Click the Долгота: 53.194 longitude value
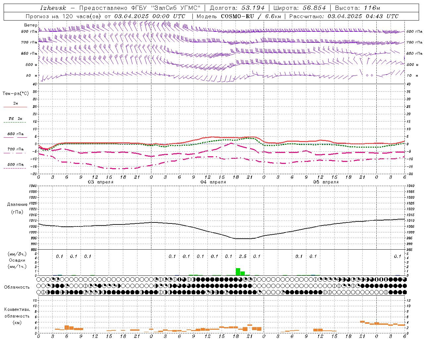 click(x=237, y=8)
